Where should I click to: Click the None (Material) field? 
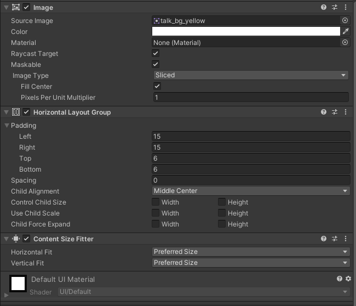coord(246,43)
